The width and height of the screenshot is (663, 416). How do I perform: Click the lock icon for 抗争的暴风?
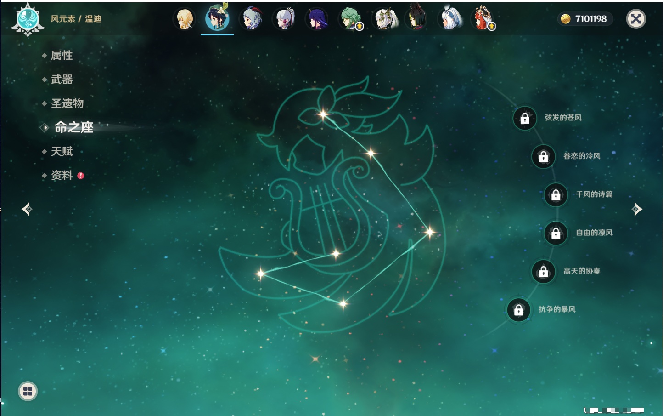coord(519,310)
